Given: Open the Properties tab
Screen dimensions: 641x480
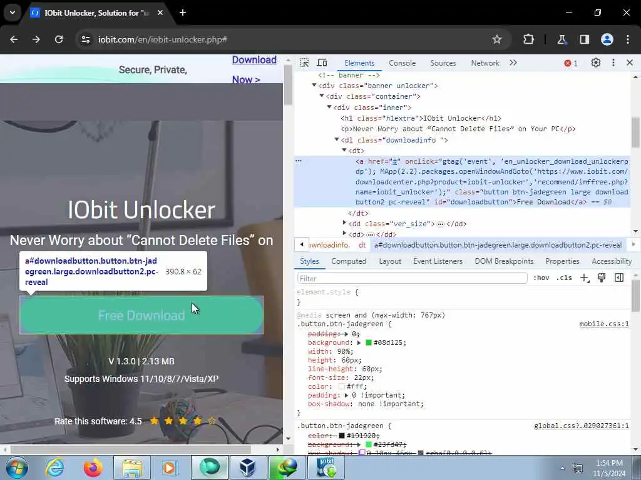Looking at the screenshot, I should pos(562,261).
